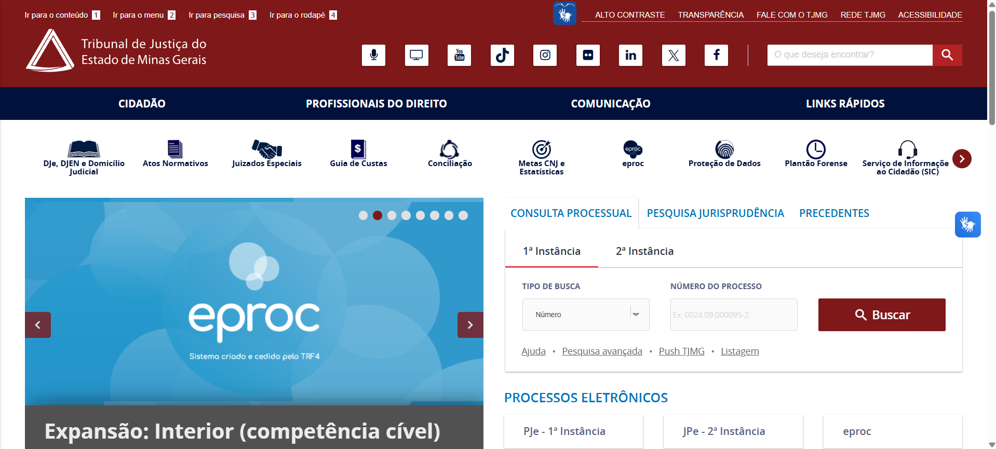Open the podcast microphone icon
The image size is (996, 449).
pyautogui.click(x=373, y=55)
